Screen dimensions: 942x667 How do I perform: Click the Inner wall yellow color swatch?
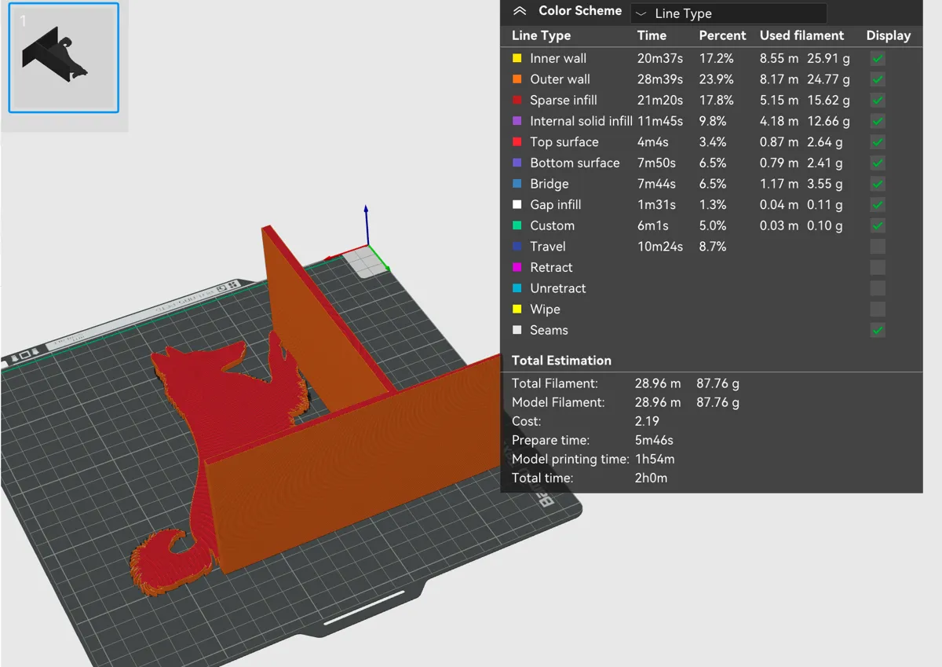click(x=517, y=58)
